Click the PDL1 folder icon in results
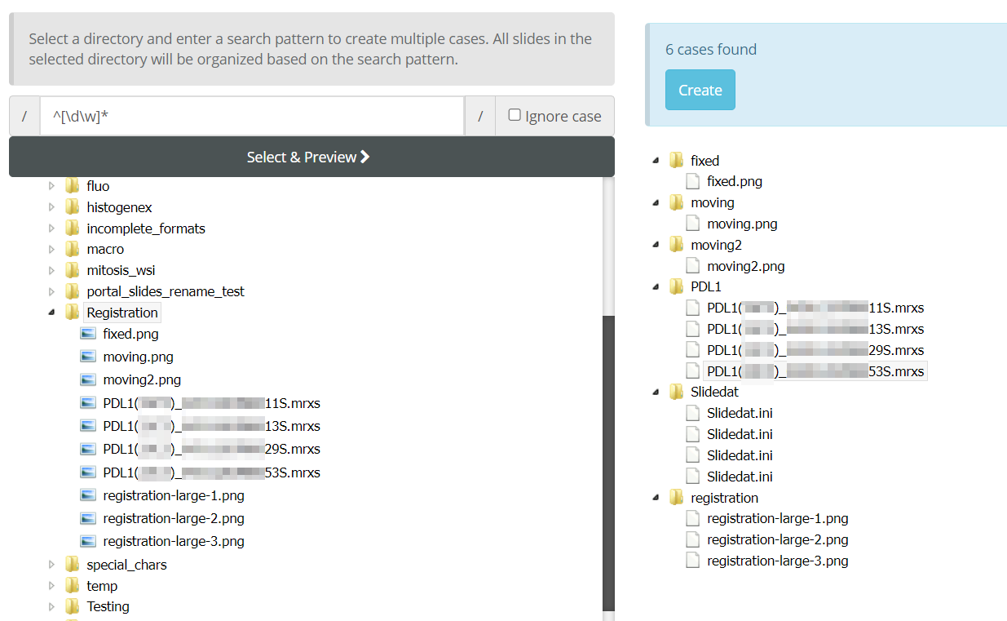Viewport: 1007px width, 621px height. click(676, 286)
